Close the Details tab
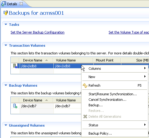 21,4
